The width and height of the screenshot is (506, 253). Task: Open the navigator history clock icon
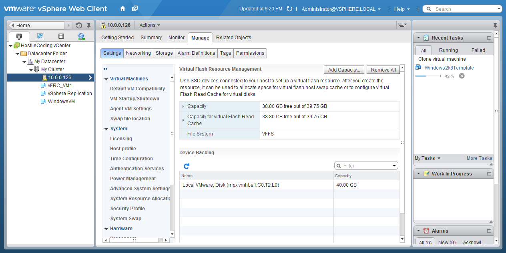(79, 25)
